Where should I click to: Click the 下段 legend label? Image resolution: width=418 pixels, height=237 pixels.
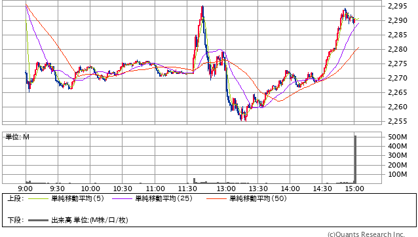coord(16,220)
